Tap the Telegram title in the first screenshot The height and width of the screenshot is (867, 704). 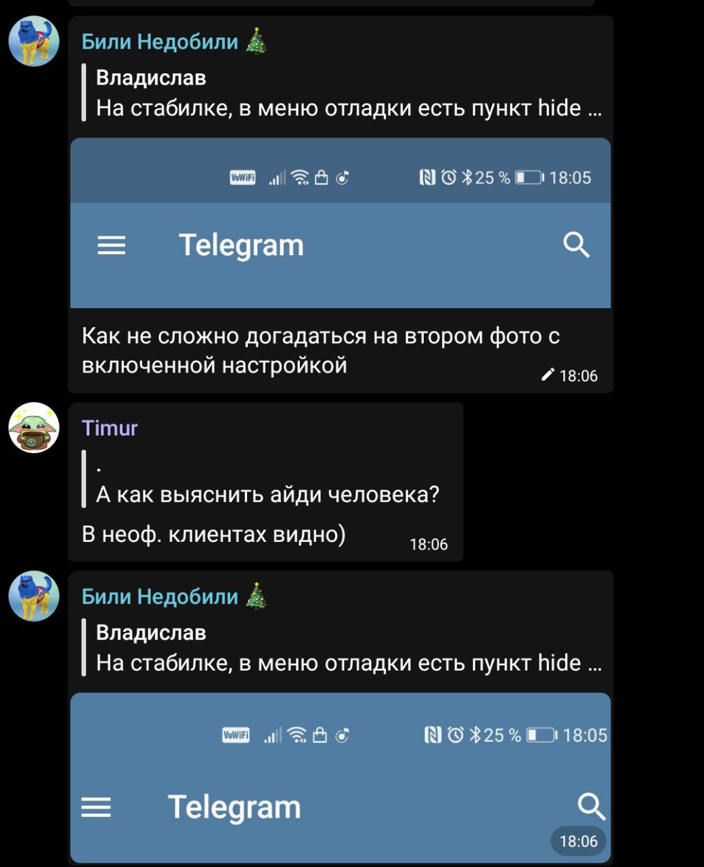click(x=241, y=245)
